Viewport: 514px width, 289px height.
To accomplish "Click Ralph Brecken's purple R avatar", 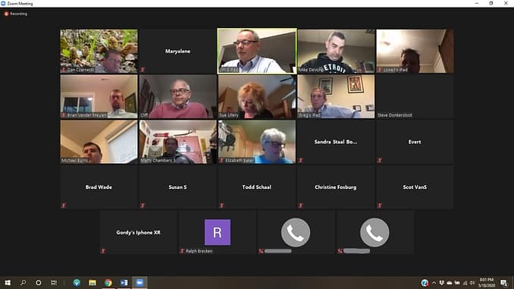I will pyautogui.click(x=218, y=232).
